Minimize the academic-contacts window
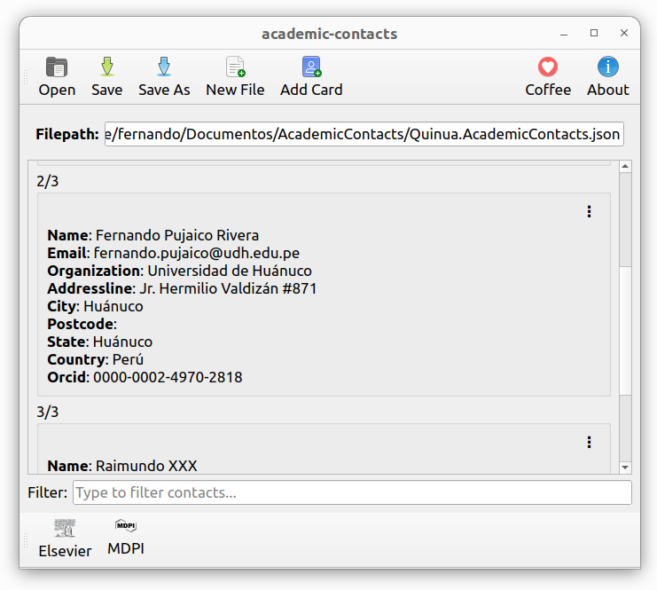Image resolution: width=657 pixels, height=590 pixels. tap(564, 34)
